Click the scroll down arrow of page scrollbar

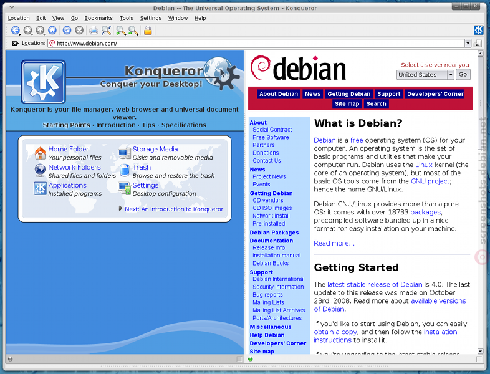point(480,351)
